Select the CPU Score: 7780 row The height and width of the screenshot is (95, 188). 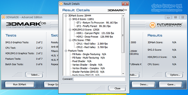point(81,40)
